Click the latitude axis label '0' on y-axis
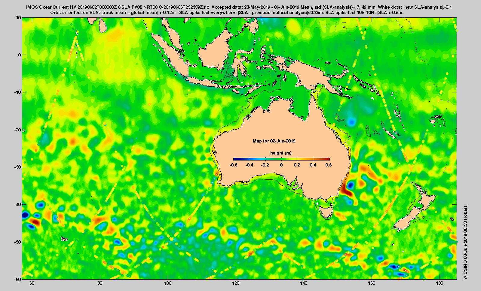The height and width of the screenshot is (291, 481). tap(20, 55)
